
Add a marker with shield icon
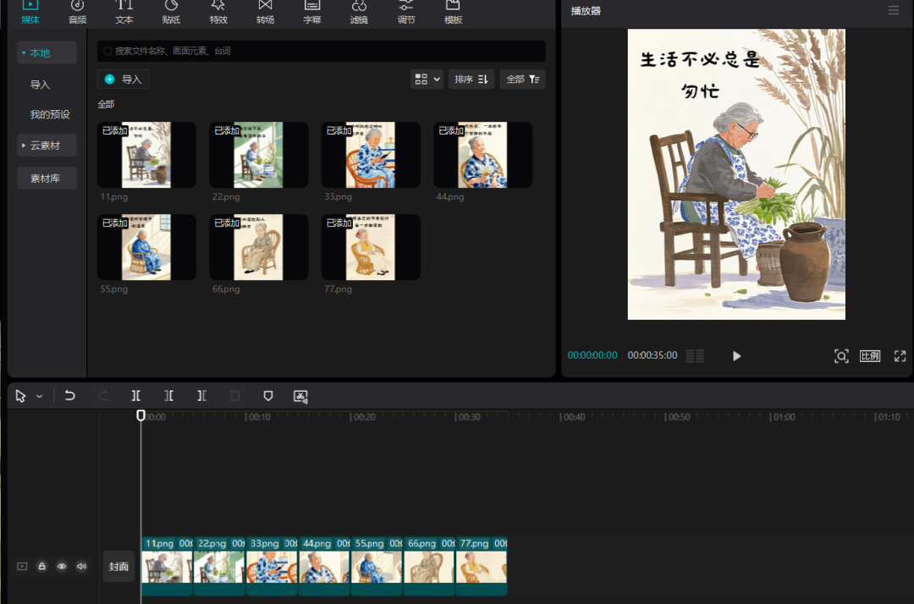[268, 396]
